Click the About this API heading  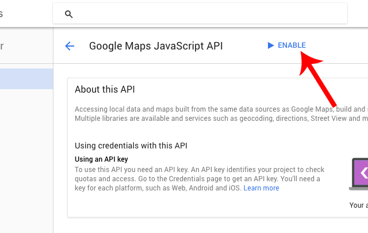(x=105, y=90)
